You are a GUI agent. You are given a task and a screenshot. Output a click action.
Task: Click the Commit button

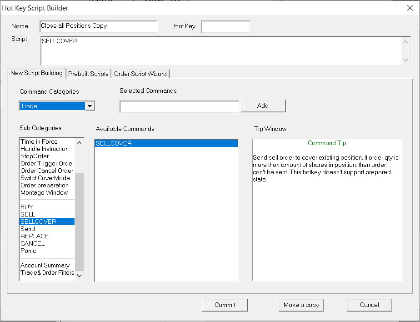225,305
